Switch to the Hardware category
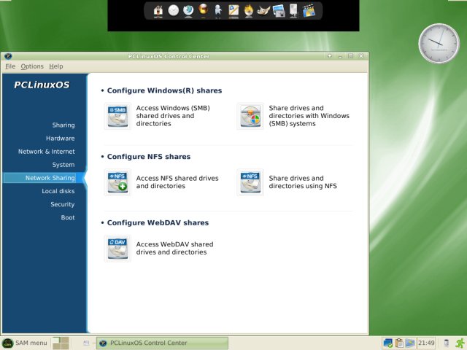Screen dimensions: 467x350 (x=60, y=139)
